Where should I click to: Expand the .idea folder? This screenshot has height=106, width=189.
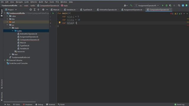pyautogui.click(x=7, y=16)
